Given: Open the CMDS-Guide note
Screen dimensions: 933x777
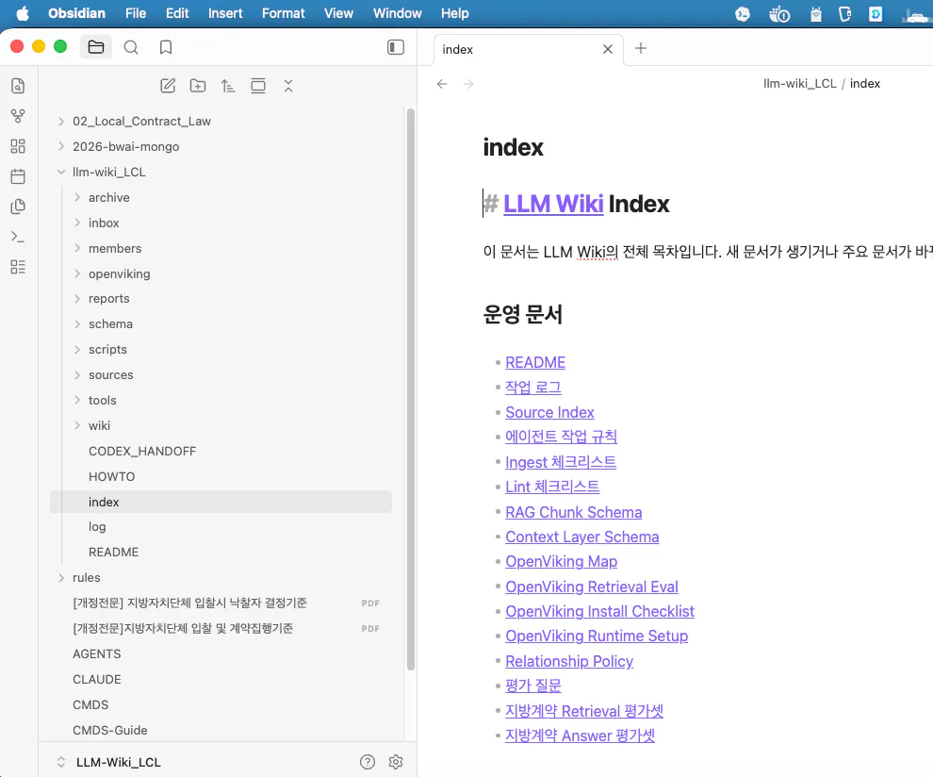Looking at the screenshot, I should (x=110, y=730).
